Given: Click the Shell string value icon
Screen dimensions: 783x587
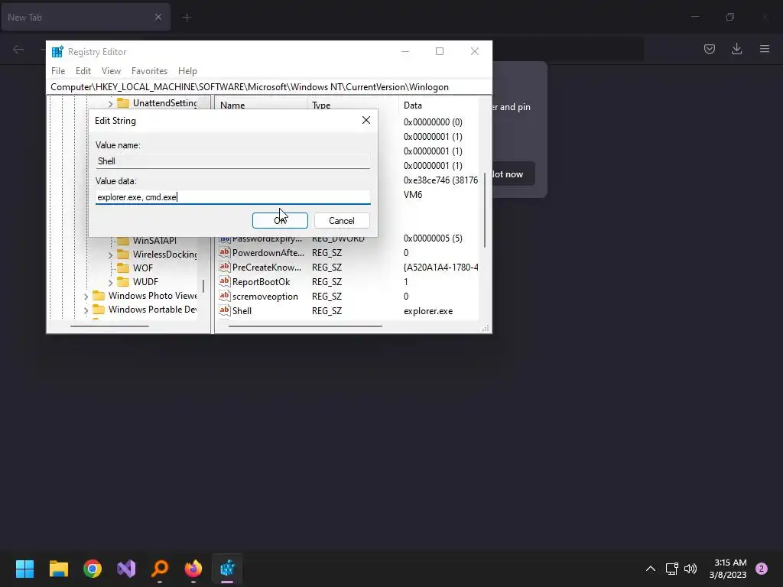Looking at the screenshot, I should point(225,310).
